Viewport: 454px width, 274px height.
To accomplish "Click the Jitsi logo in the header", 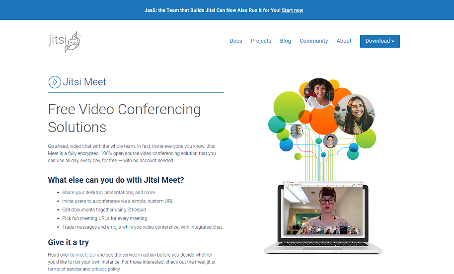I will (x=64, y=41).
